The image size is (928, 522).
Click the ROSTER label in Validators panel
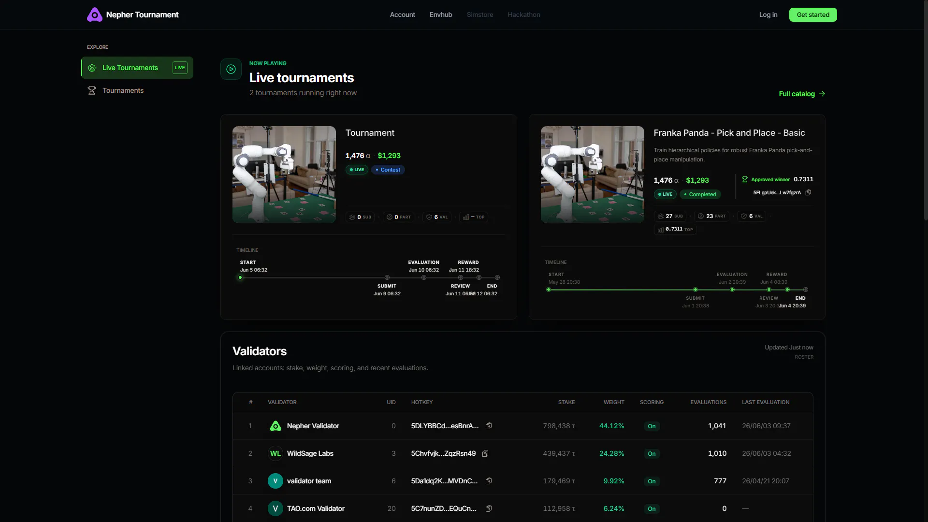pos(804,357)
